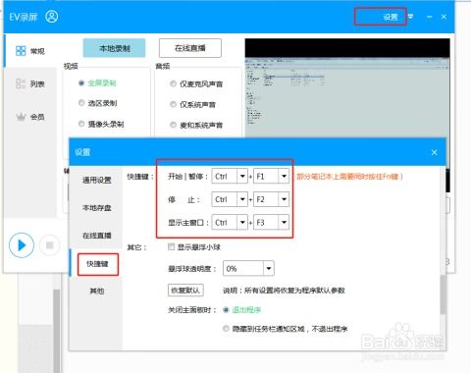Viewport: 471px width, 373px height.
Task: Enable the 显示悬浮小球 checkbox
Action: 171,246
